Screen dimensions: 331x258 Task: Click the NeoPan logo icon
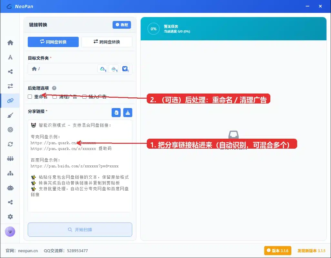9,6
